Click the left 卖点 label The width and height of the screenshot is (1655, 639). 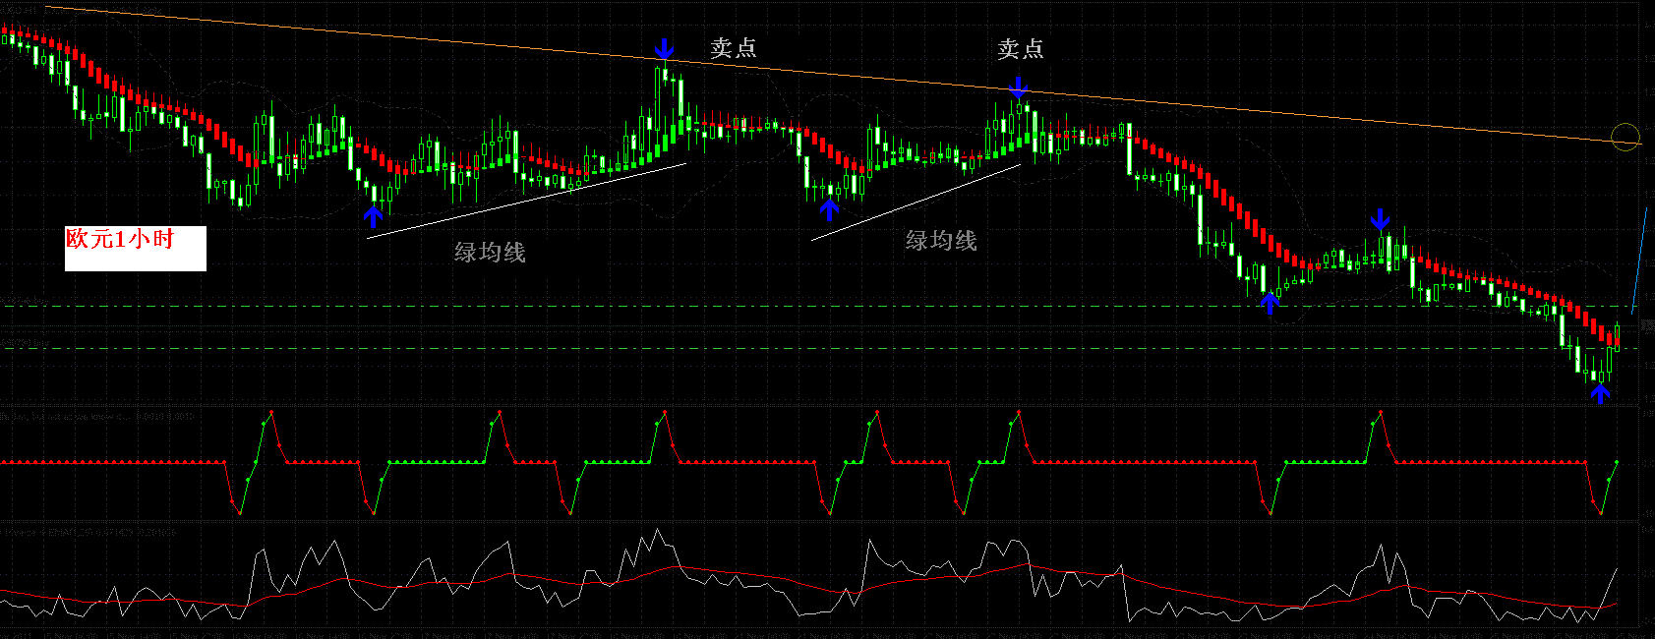[x=734, y=48]
